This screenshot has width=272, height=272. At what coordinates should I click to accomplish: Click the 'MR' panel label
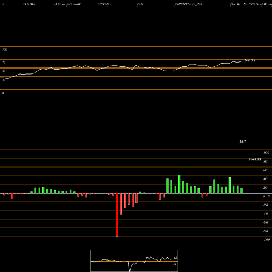243,141
